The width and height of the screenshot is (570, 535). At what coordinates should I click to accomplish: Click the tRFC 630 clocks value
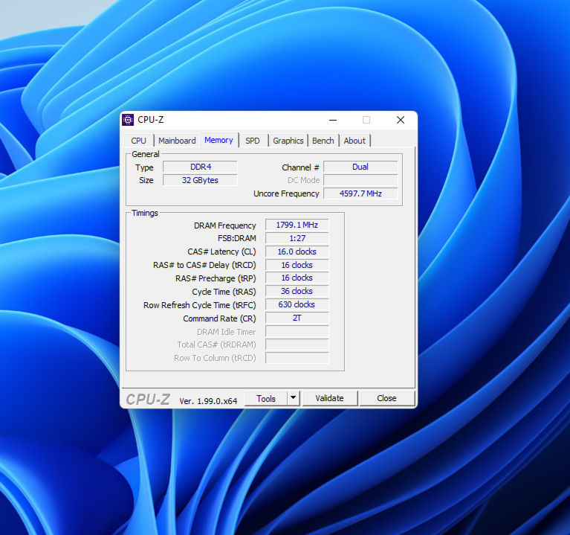(297, 304)
